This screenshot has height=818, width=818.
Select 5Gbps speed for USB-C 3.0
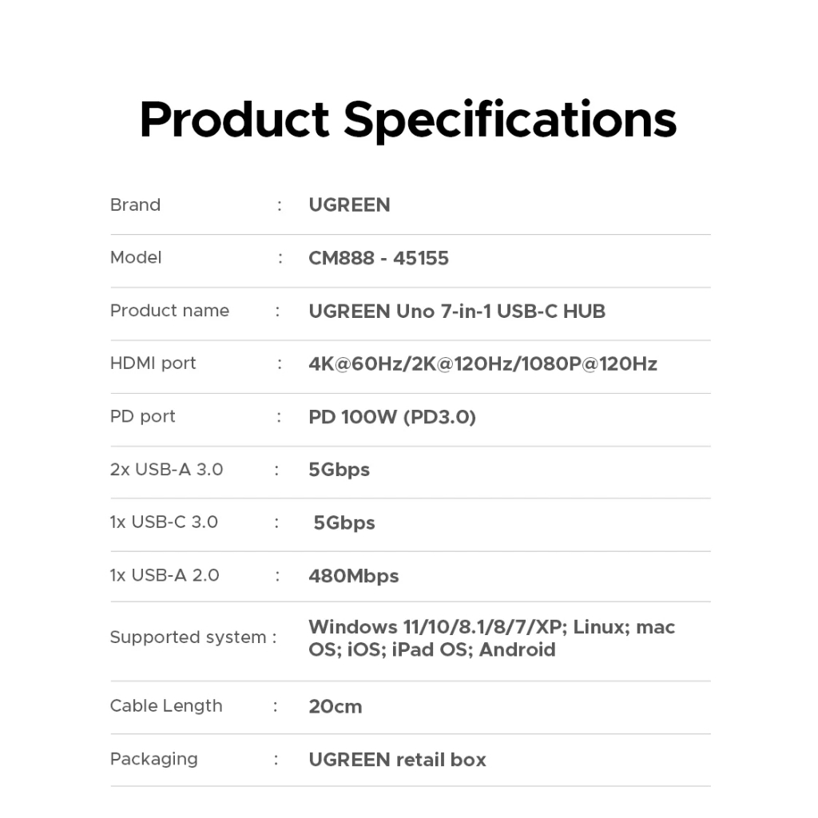coord(343,523)
